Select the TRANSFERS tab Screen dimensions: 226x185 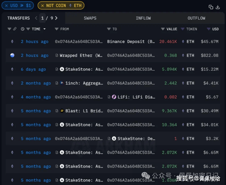tap(18, 18)
